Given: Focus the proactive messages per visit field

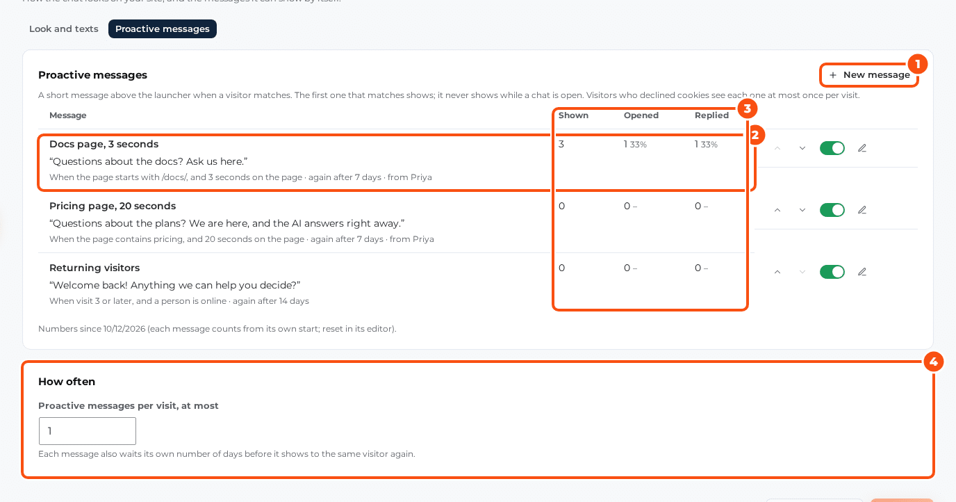Looking at the screenshot, I should coord(88,431).
